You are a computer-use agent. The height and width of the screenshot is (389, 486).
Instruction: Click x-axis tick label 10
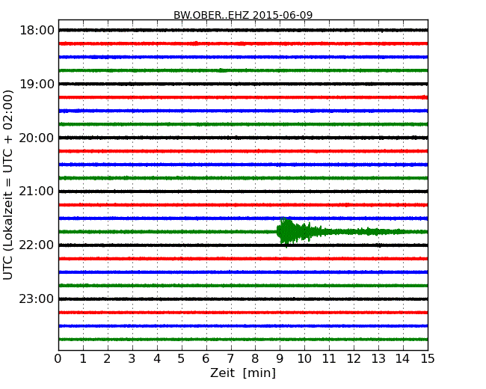click(304, 358)
